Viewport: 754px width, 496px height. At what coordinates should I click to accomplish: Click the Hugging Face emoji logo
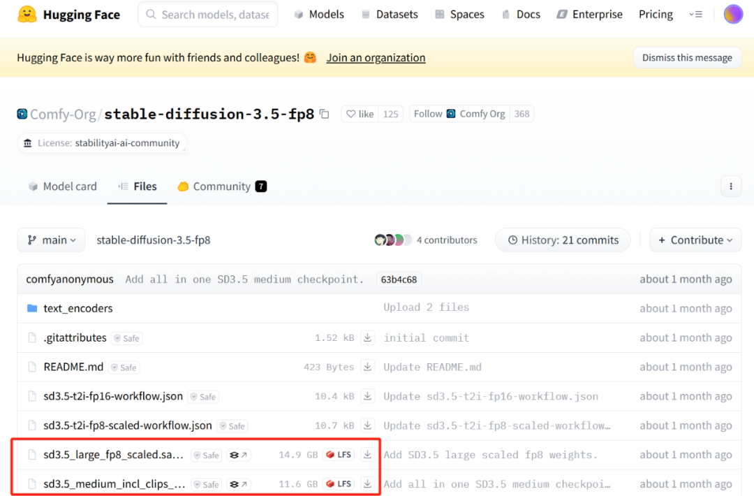(x=27, y=15)
